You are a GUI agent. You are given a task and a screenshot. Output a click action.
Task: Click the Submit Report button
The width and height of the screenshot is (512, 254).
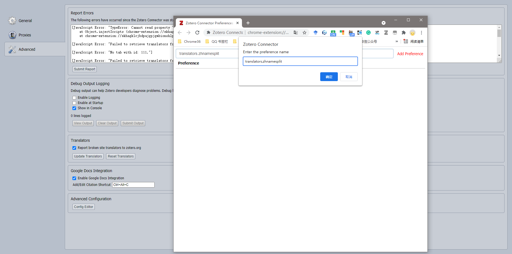85,69
